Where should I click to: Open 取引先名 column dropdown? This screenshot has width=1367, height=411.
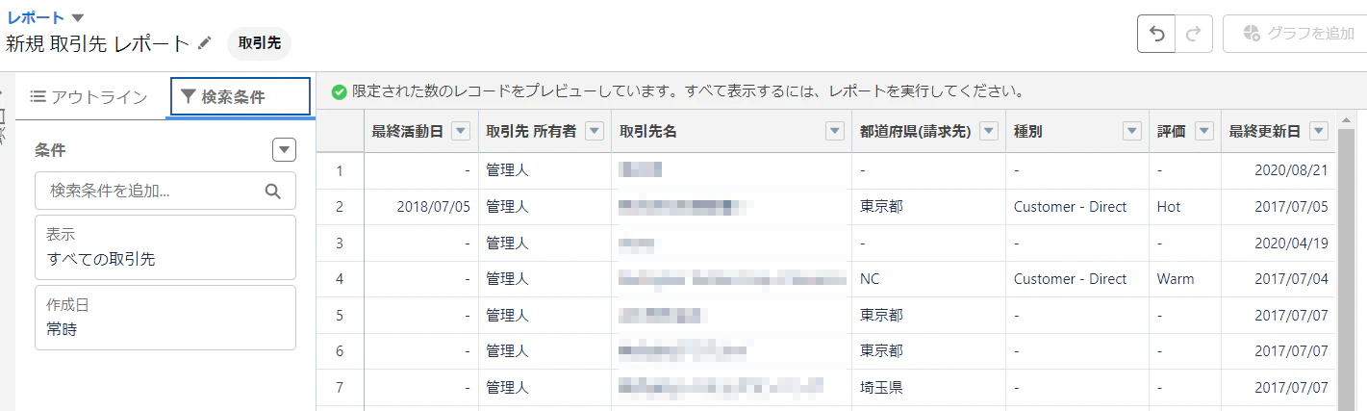835,132
